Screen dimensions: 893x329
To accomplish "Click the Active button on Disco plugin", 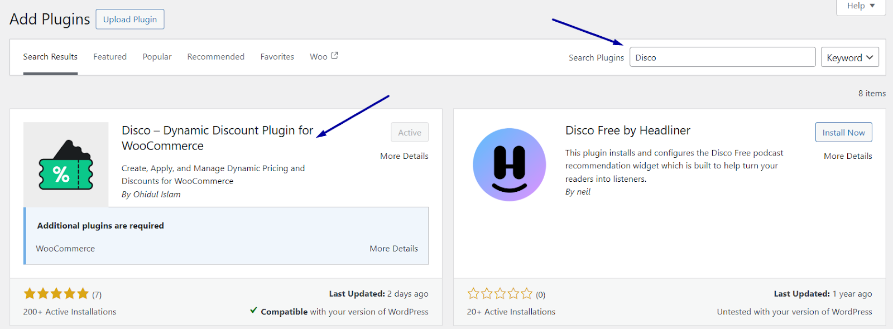I will pos(410,133).
